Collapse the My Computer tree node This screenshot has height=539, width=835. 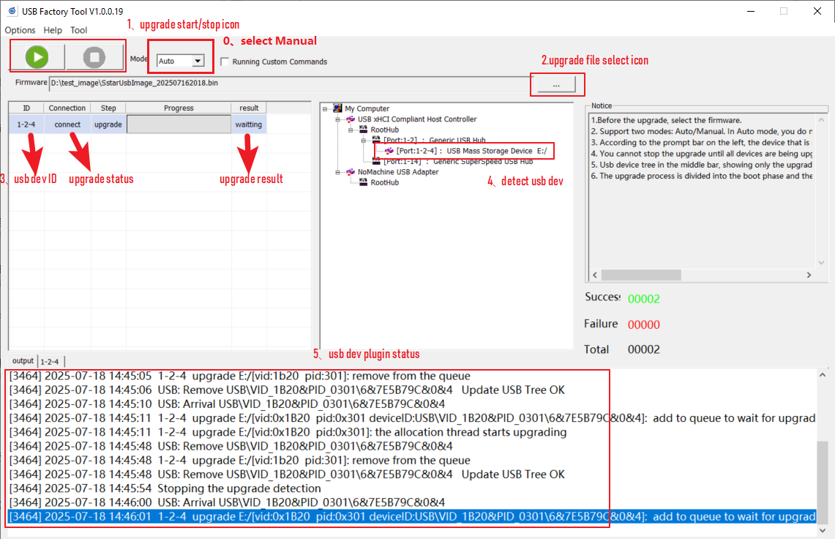[324, 109]
